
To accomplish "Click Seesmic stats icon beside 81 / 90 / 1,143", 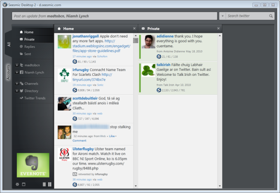I will tap(75, 62).
